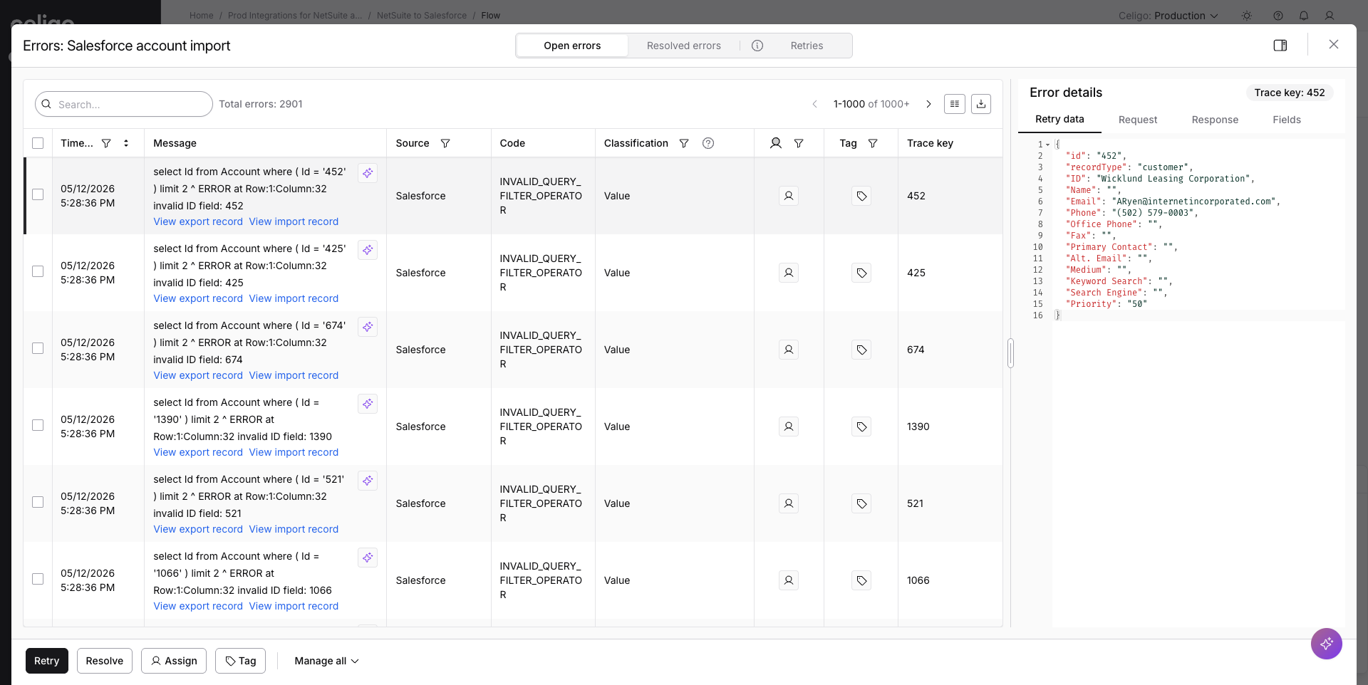
Task: Open the floating AI assistant button
Action: pyautogui.click(x=1327, y=644)
